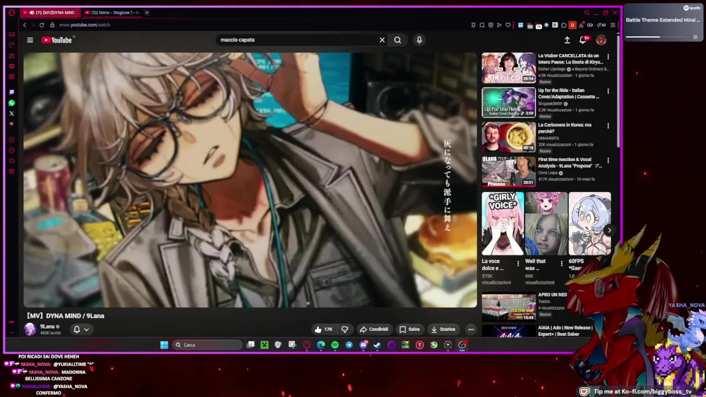
Task: Go back with the browser back arrow
Action: (24, 25)
